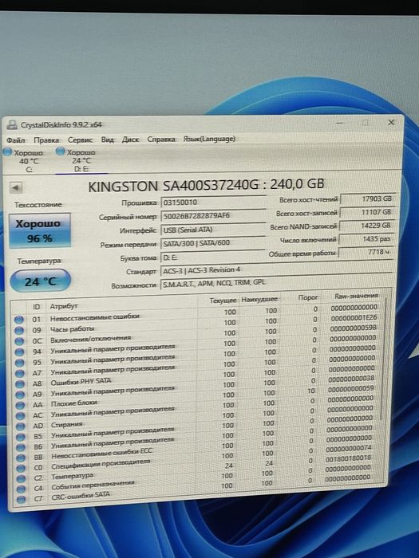
Task: Open the Файл menu
Action: (16, 140)
